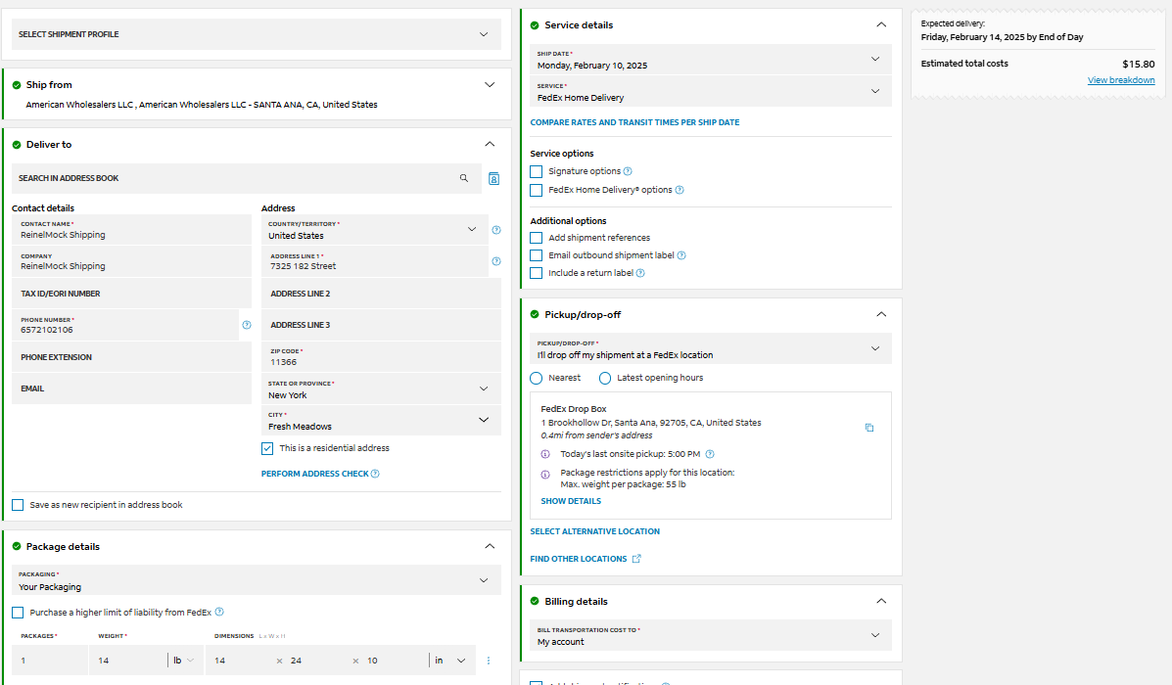Image resolution: width=1172 pixels, height=685 pixels.
Task: Click Perform Address Check link
Action: [x=314, y=474]
